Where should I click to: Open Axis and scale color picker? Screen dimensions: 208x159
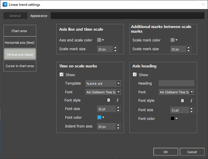[x=101, y=40]
